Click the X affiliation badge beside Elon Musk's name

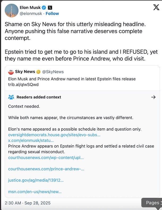50,7
